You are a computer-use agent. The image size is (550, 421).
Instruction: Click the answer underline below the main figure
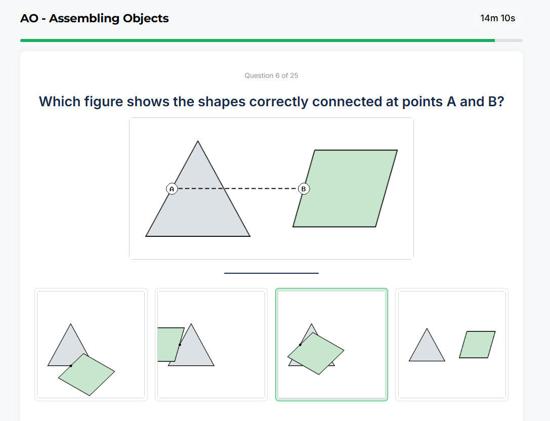(271, 273)
